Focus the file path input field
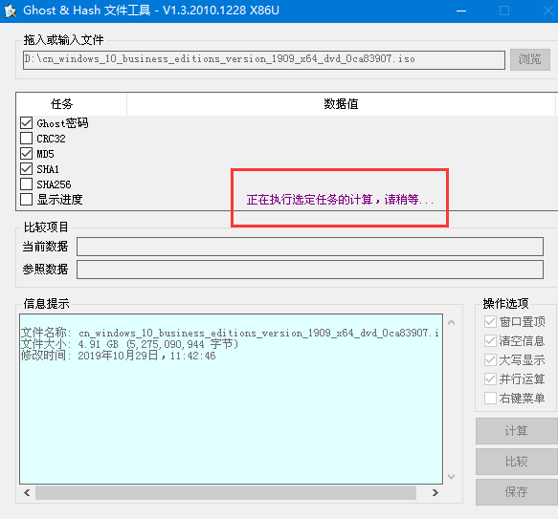This screenshot has width=558, height=519. [x=264, y=59]
